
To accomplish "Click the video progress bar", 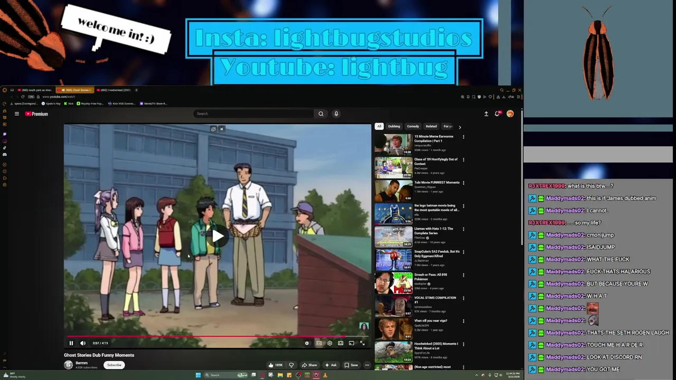I will [x=218, y=336].
